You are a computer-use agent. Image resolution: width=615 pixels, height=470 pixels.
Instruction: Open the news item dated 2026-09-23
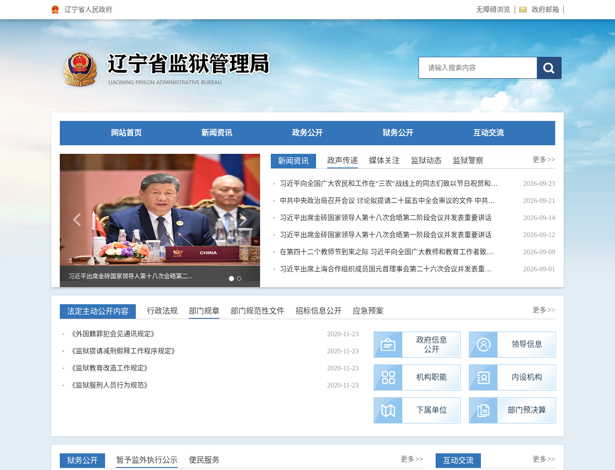tap(389, 183)
